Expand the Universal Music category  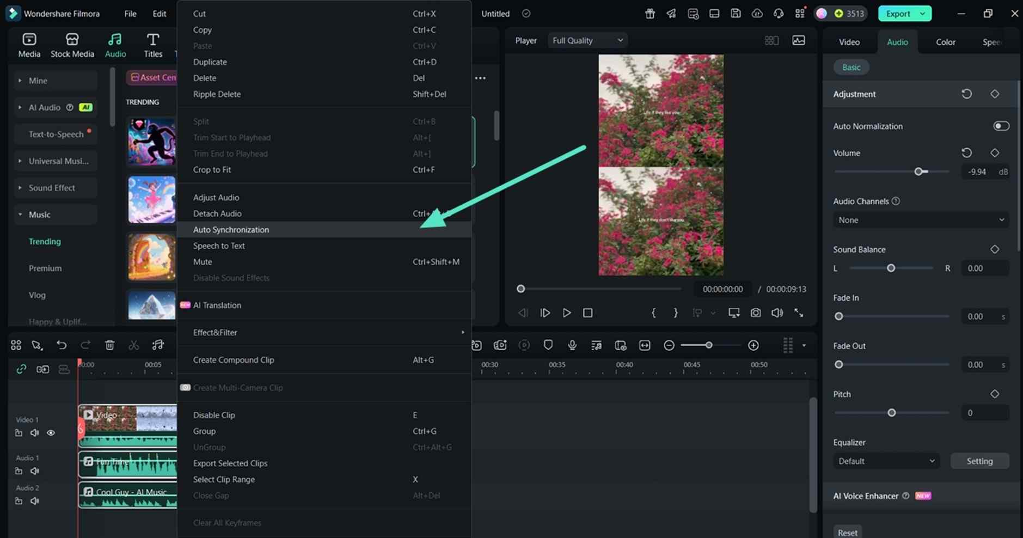[x=20, y=161]
